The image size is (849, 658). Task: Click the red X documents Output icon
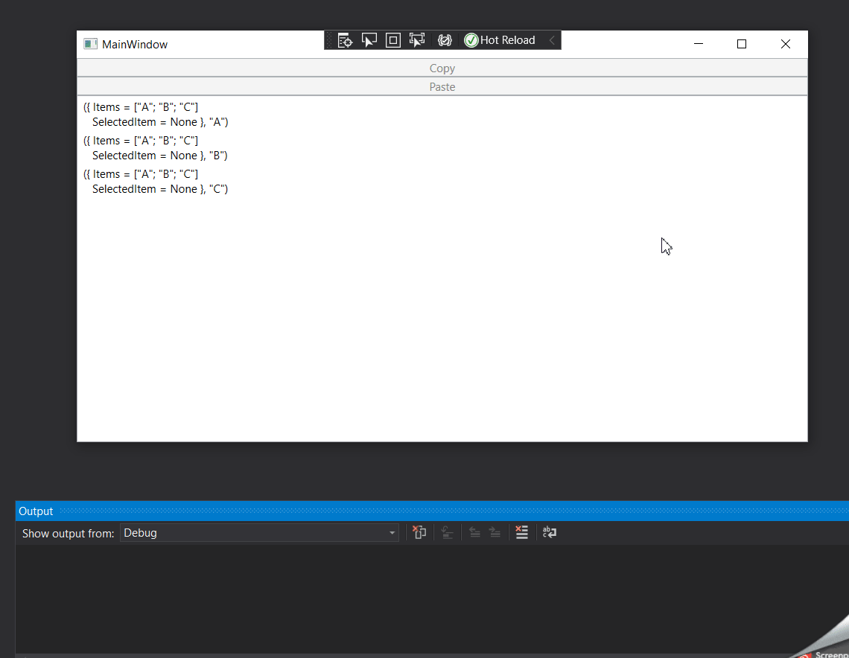419,532
